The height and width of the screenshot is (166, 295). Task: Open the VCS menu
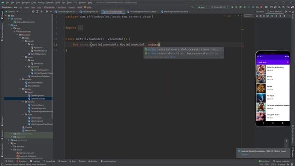pyautogui.click(x=75, y=3)
